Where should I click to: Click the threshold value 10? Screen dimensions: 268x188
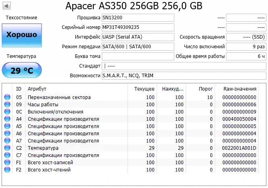tap(210, 97)
